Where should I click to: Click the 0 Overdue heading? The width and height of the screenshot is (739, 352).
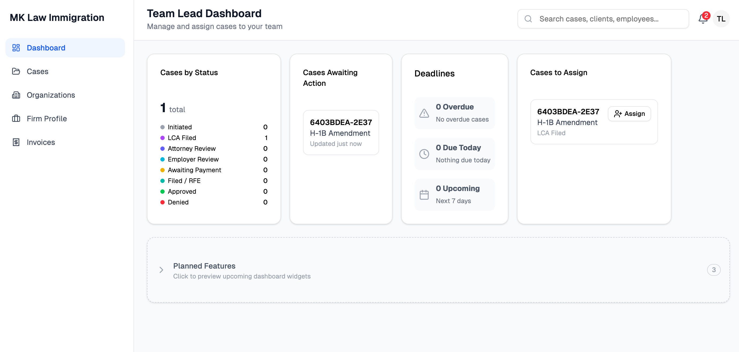click(455, 107)
